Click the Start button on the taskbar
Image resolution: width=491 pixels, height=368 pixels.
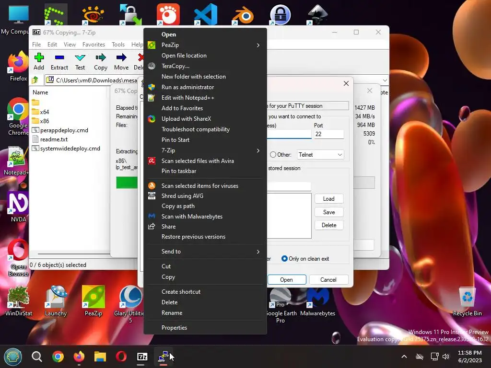13,356
